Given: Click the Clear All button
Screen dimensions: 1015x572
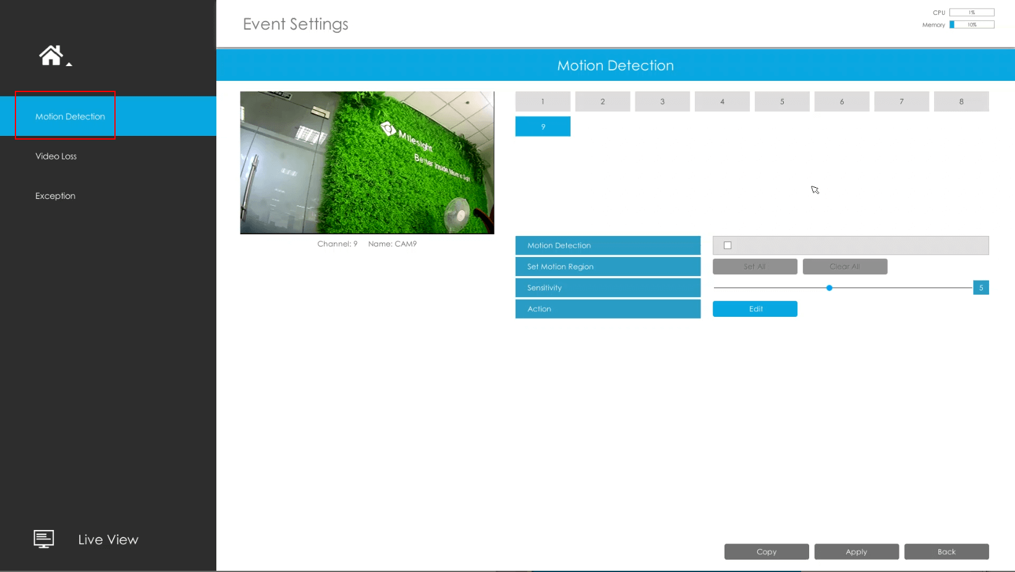Looking at the screenshot, I should click(x=844, y=266).
